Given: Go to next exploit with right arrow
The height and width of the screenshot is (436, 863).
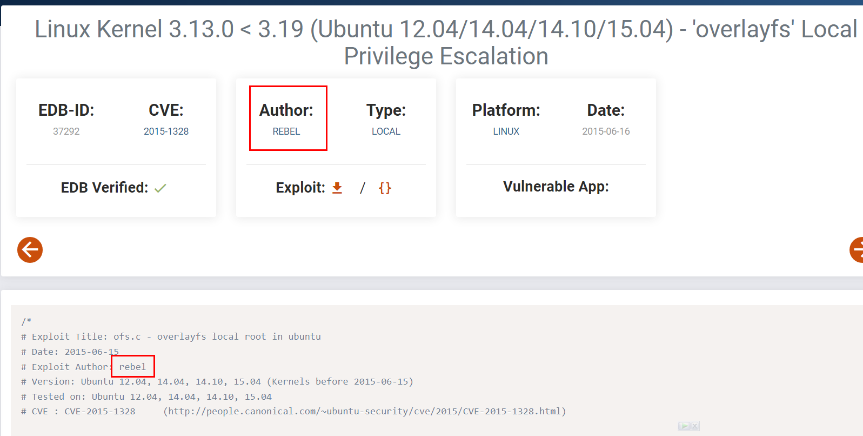Looking at the screenshot, I should click(857, 250).
